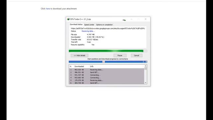Open the Options on completion tab
This screenshot has height=120, width=213.
click(x=104, y=25)
